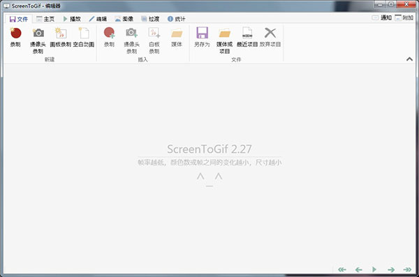Jump to the first frame

point(342,269)
